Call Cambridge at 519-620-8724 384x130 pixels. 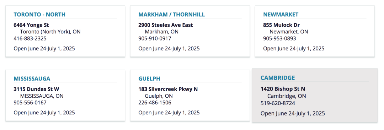tap(278, 103)
